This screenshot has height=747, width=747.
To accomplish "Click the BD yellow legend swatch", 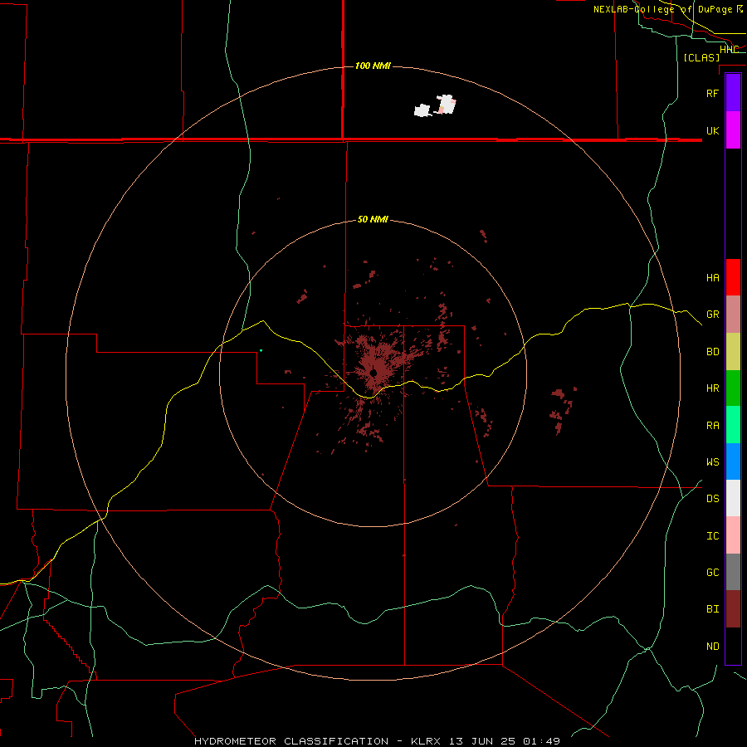I will click(733, 352).
